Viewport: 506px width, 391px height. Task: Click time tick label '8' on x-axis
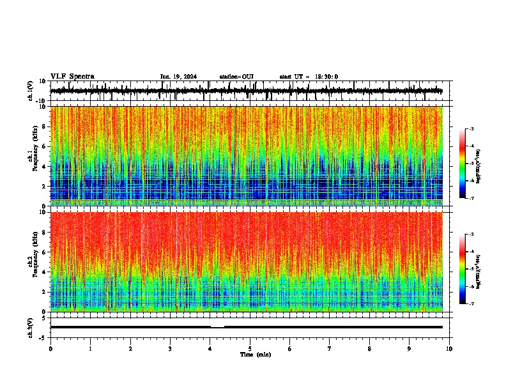tap(369, 349)
